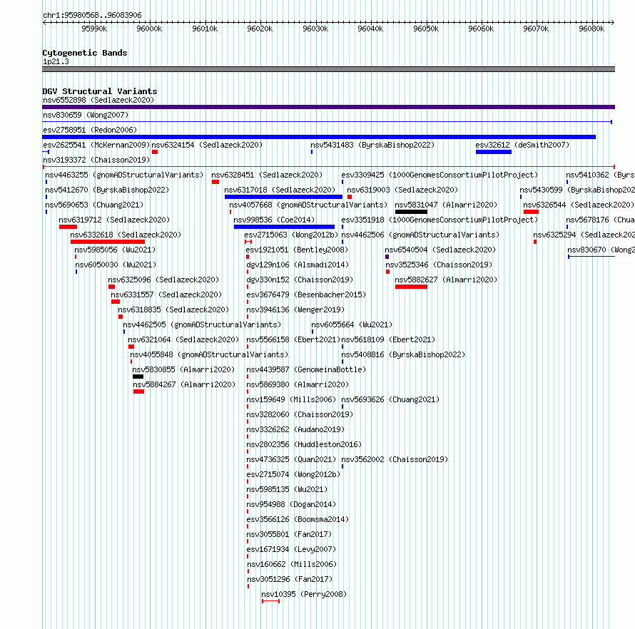This screenshot has height=629, width=635.
Task: Open nsv4055848 (gnomADStructuralVariants) variant
Action: (x=209, y=354)
